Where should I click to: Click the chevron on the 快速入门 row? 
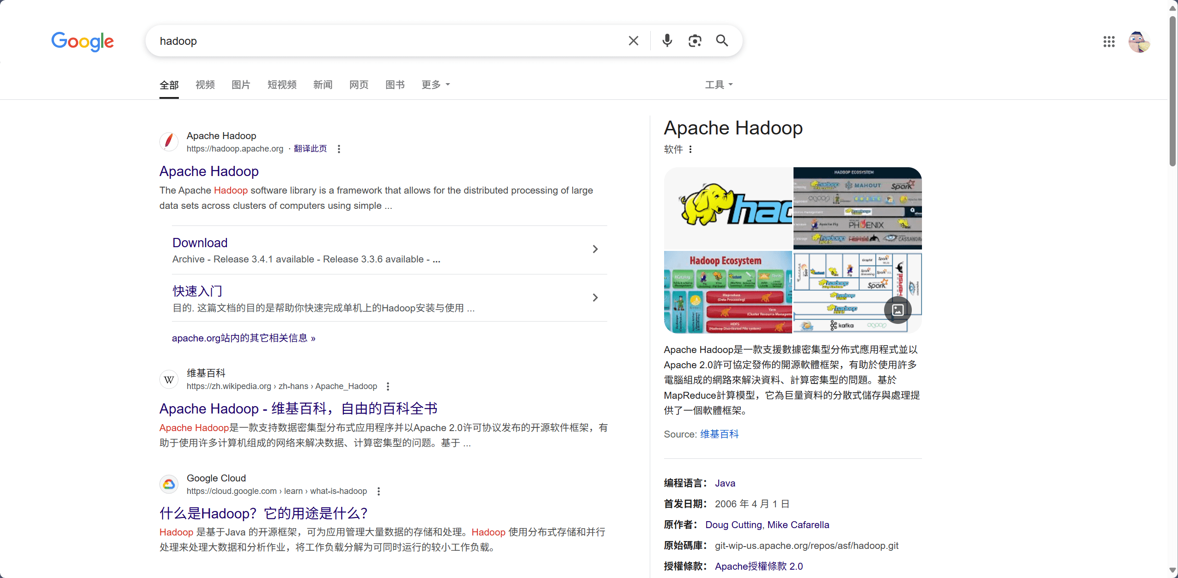tap(595, 298)
